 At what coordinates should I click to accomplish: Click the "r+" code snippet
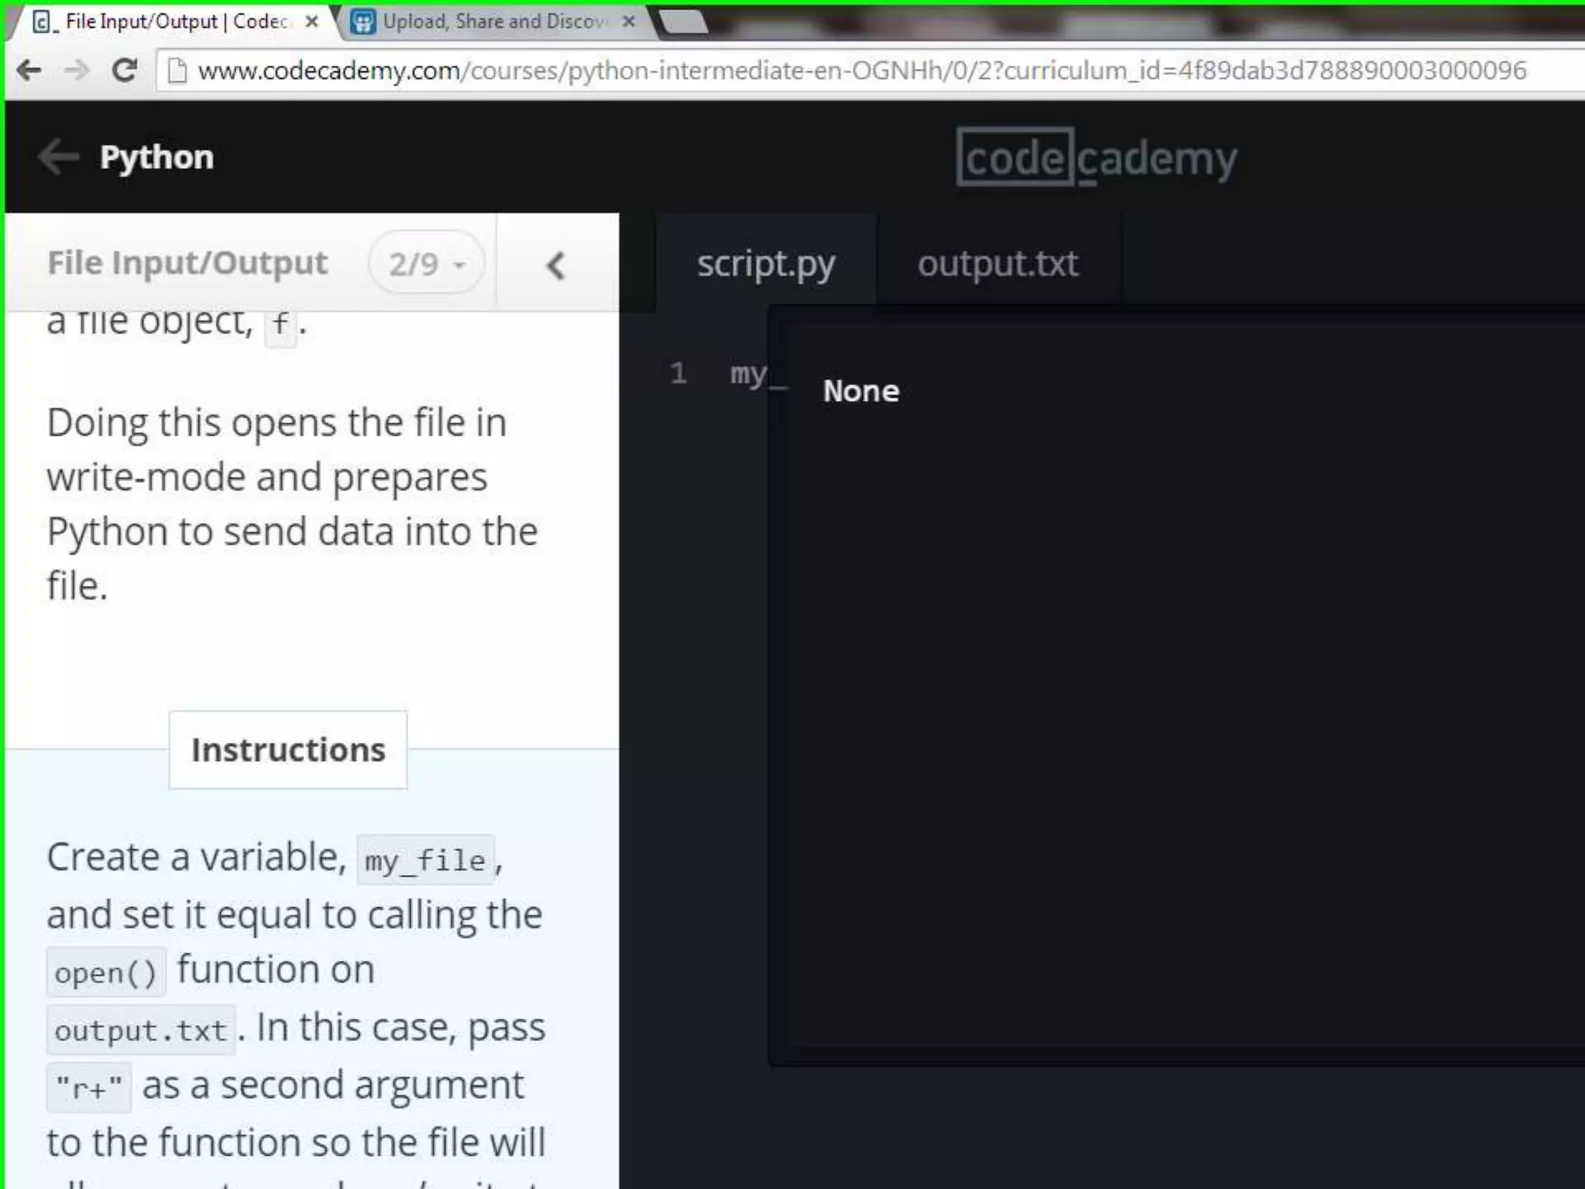(89, 1088)
